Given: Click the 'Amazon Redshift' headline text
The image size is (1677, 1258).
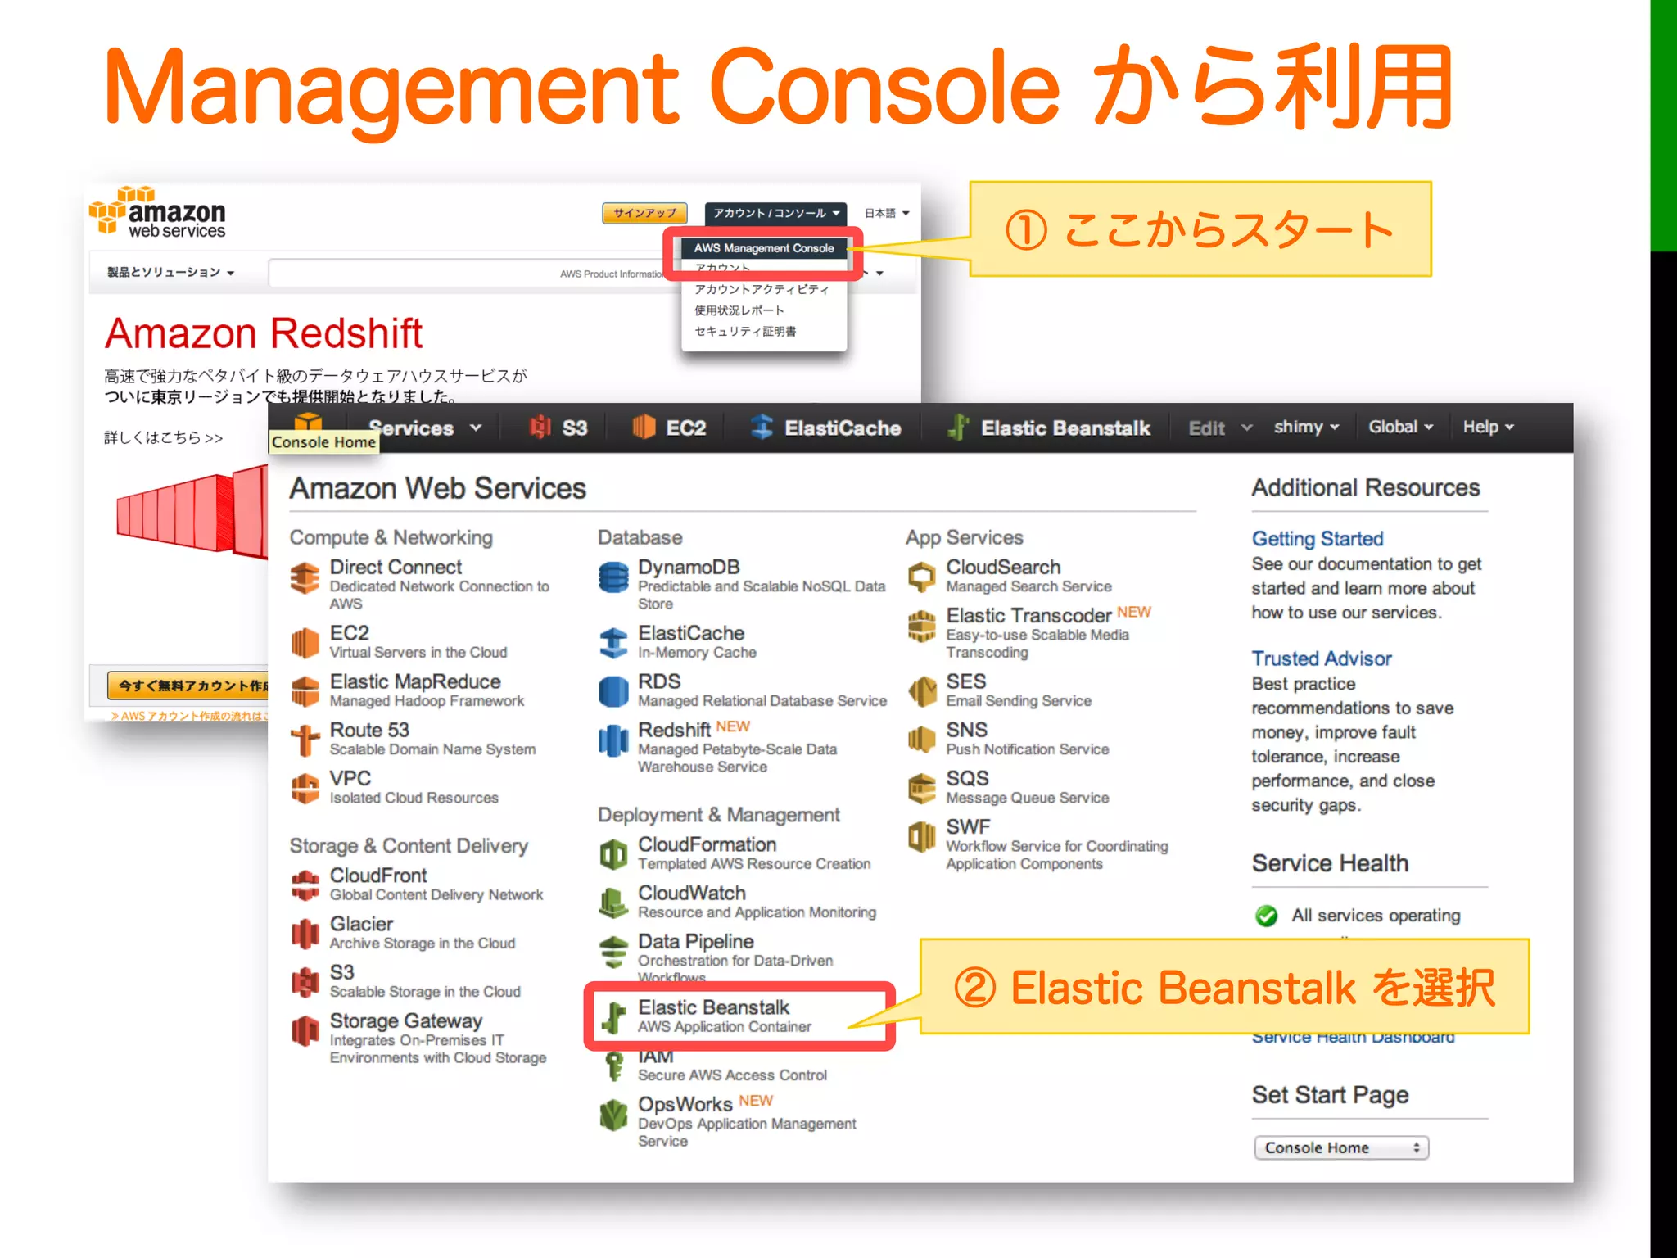Looking at the screenshot, I should pos(264,333).
